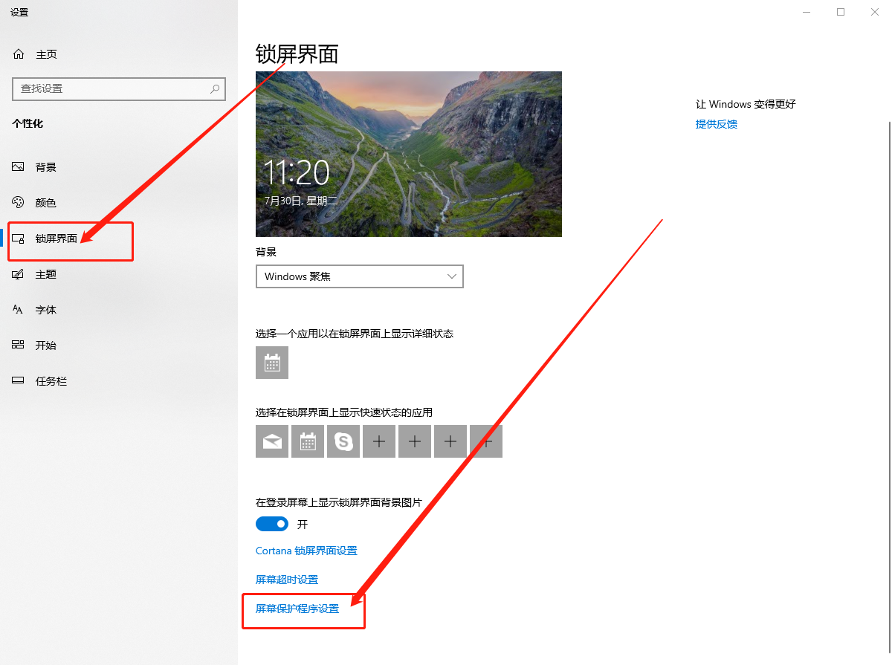892x665 pixels.
Task: Click the 主页 Home icon
Action: tap(18, 53)
